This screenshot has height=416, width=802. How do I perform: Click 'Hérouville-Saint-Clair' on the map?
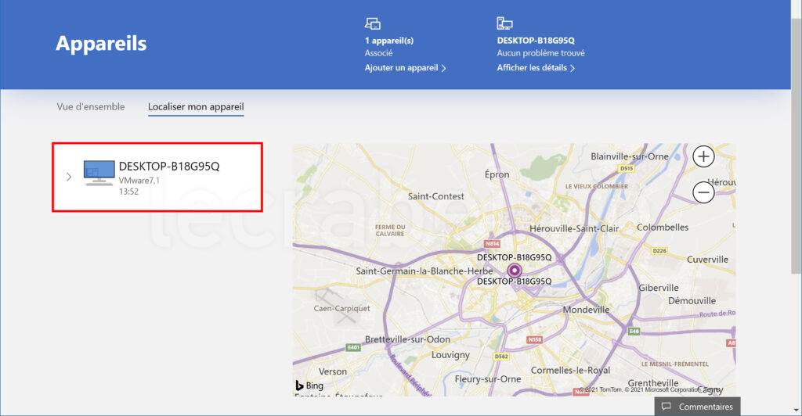coord(574,228)
